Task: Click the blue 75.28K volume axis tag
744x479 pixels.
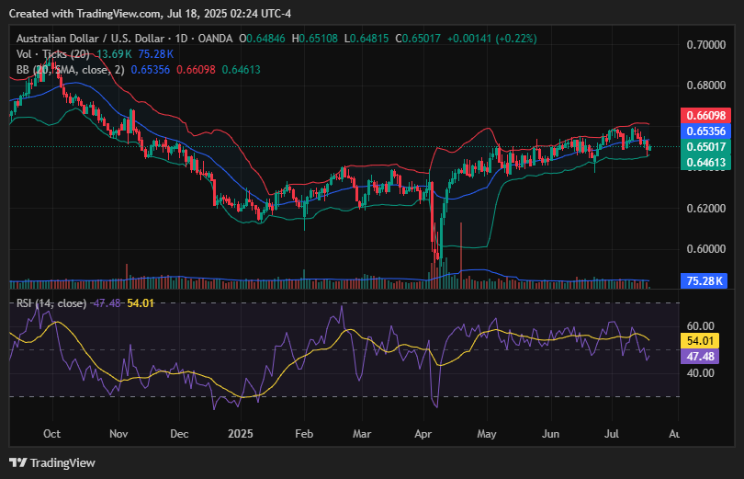Action: tap(705, 281)
